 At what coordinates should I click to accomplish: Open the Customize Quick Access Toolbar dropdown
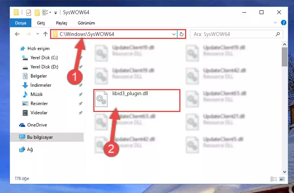pos(55,13)
